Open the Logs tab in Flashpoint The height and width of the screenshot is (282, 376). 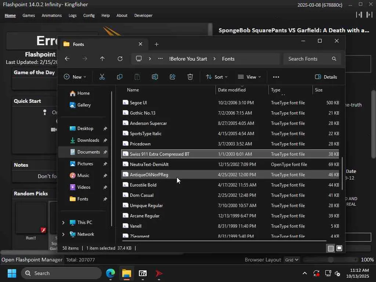point(72,15)
